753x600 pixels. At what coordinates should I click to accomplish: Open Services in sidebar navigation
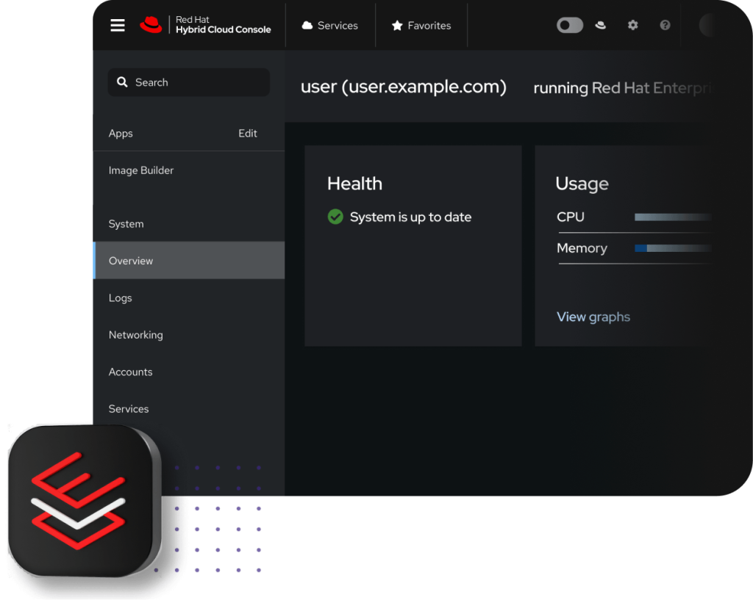pos(129,408)
